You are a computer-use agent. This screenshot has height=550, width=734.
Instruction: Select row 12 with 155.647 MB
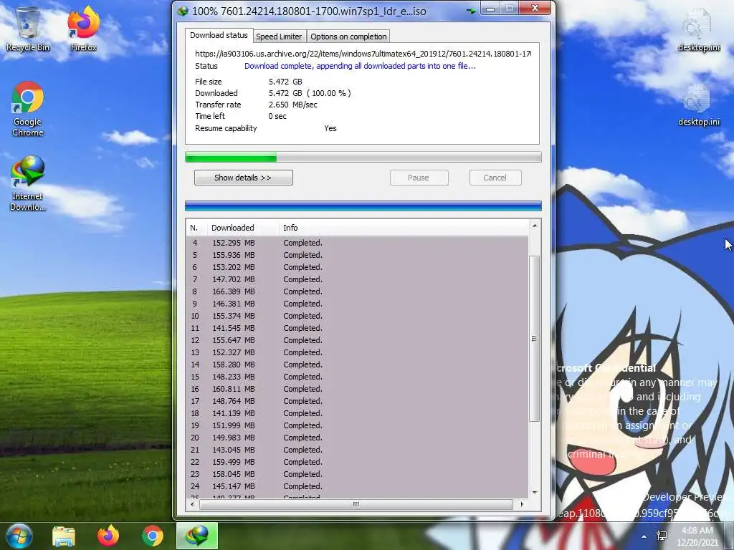tap(357, 340)
